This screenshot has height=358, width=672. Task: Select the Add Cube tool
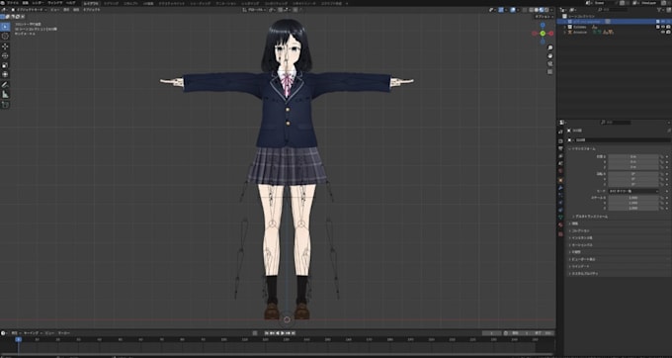5,105
